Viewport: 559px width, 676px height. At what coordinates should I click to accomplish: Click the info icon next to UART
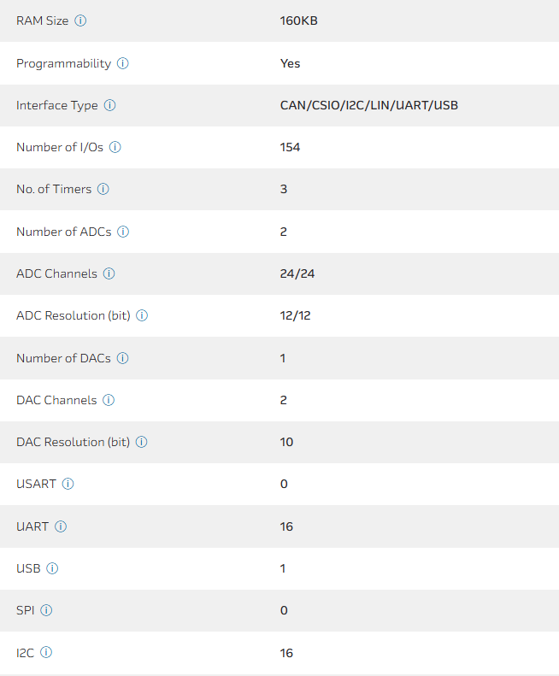click(61, 526)
